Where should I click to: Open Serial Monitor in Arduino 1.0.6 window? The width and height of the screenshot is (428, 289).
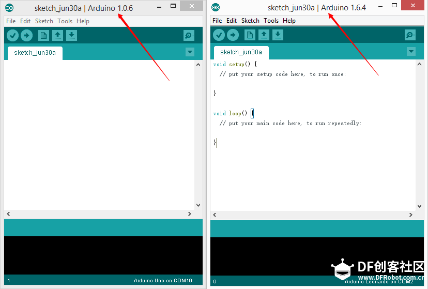189,36
